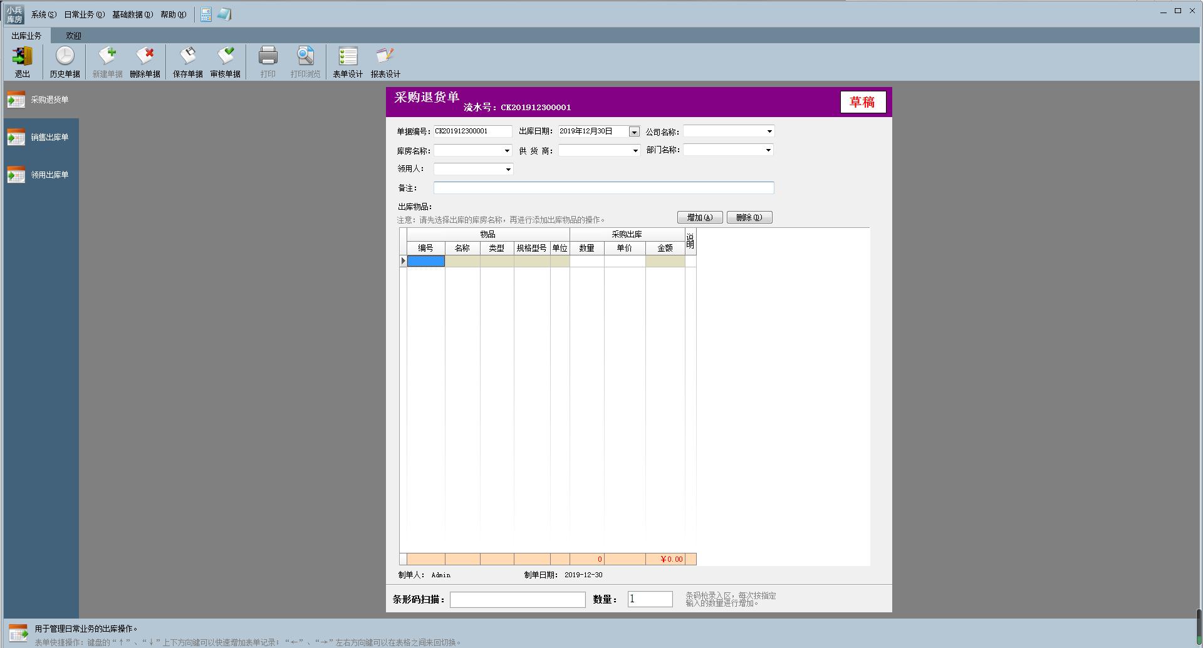
Task: Click the 单位 column header
Action: [x=560, y=248]
